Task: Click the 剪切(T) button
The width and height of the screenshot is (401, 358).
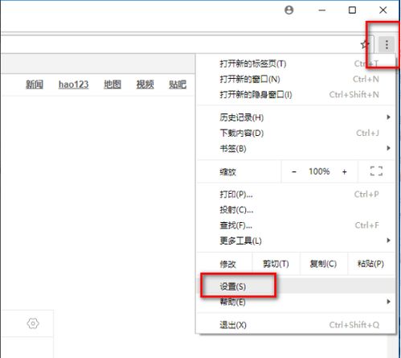Action: pos(276,264)
